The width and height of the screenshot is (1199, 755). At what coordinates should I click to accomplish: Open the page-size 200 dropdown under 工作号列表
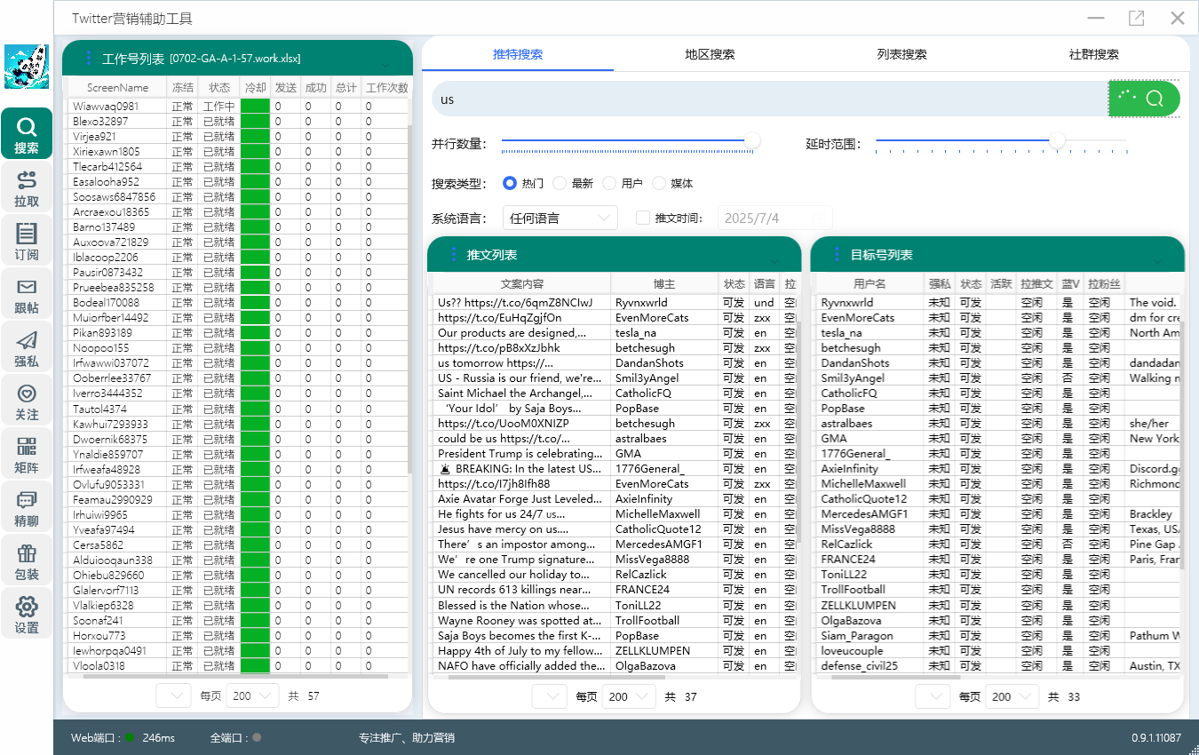click(252, 696)
